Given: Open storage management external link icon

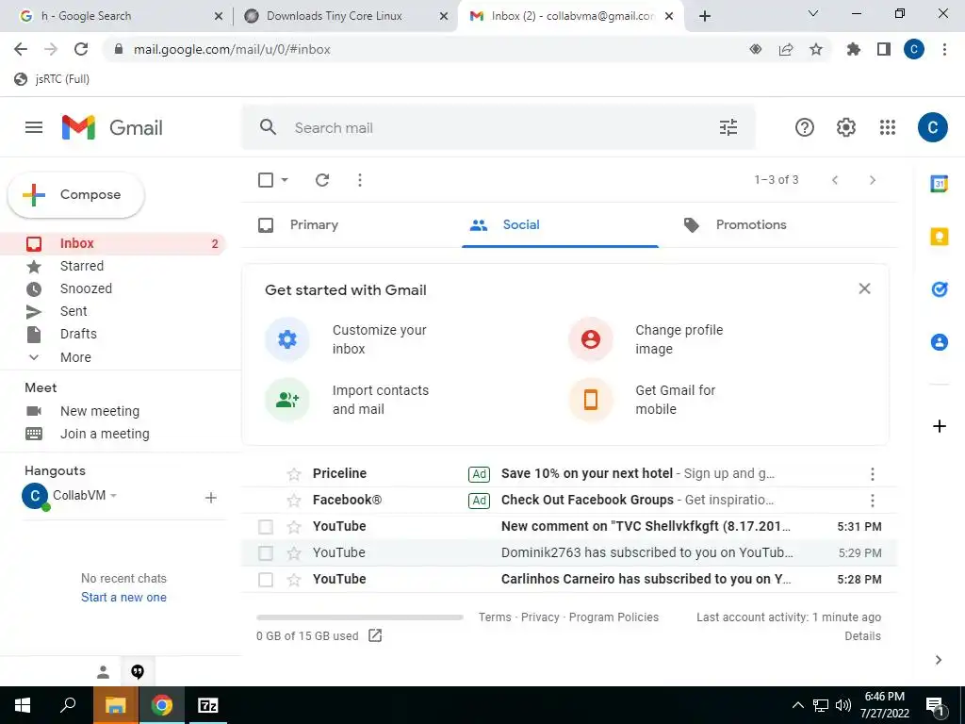Looking at the screenshot, I should (375, 635).
